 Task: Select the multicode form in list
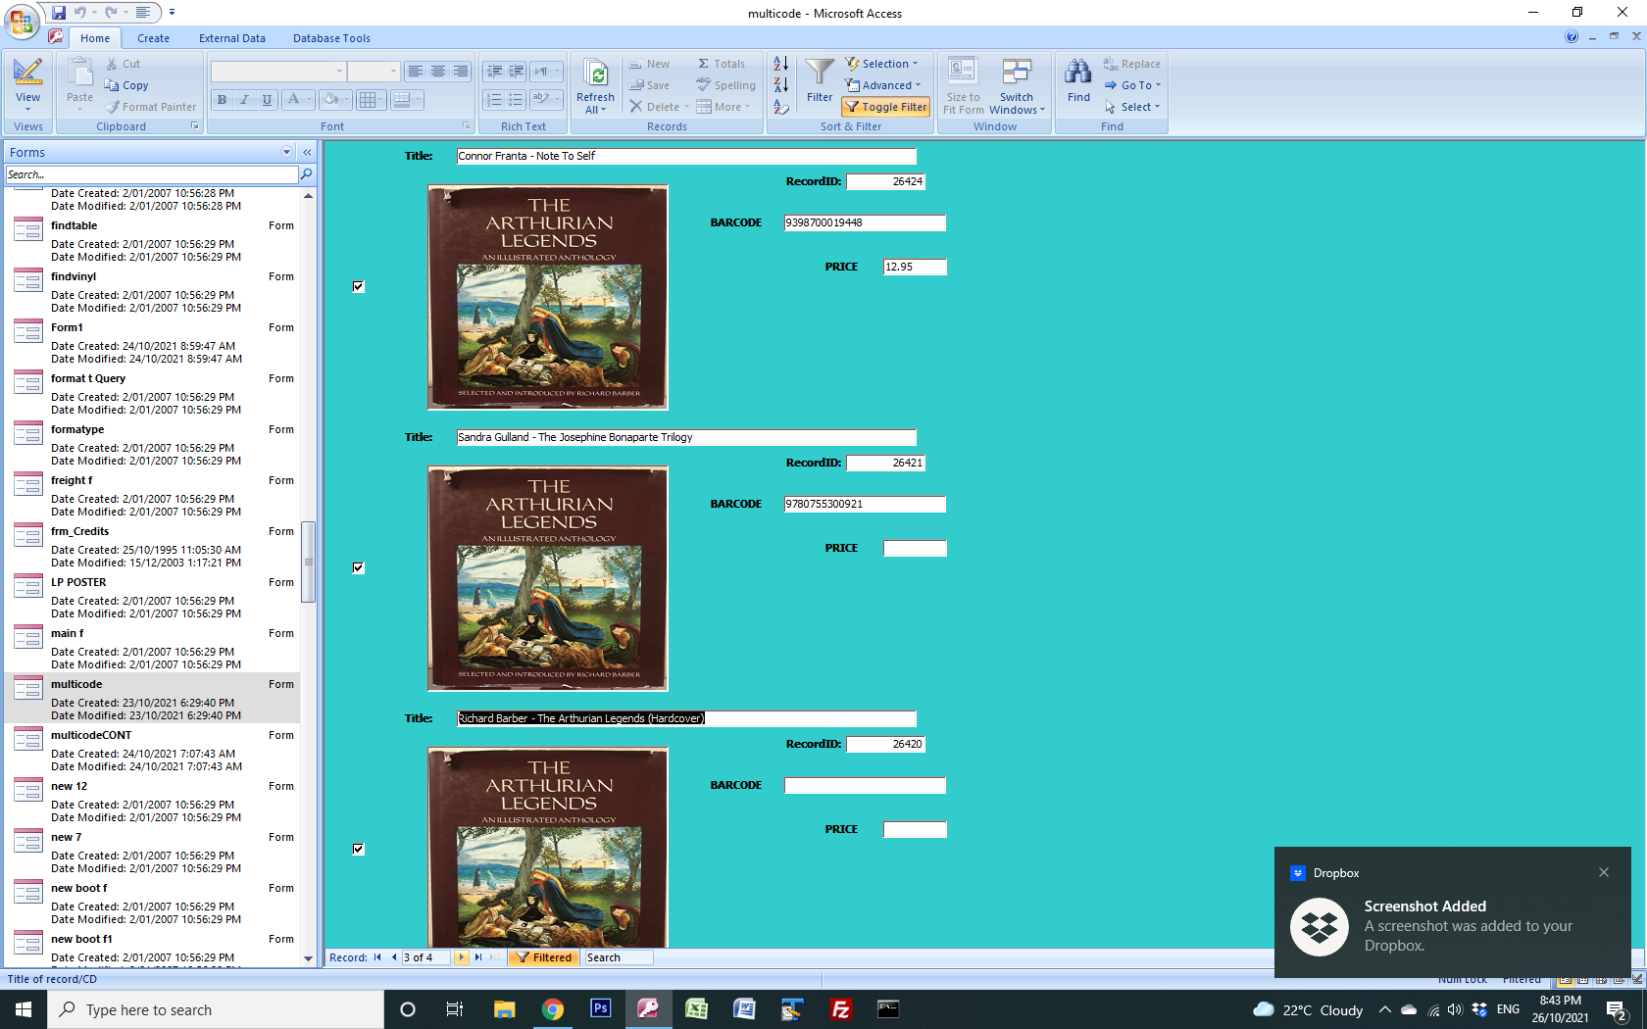pyautogui.click(x=152, y=697)
